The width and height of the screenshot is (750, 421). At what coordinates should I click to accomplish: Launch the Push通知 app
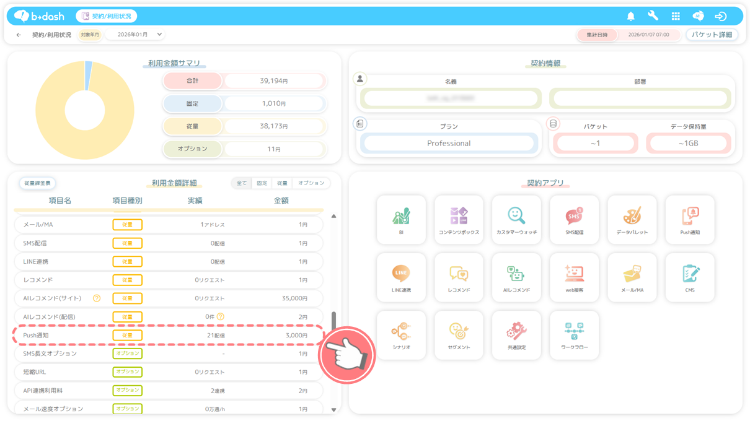689,219
